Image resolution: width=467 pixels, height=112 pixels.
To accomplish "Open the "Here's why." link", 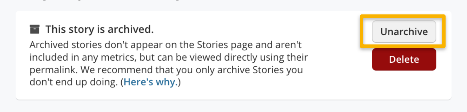I will coord(151,82).
